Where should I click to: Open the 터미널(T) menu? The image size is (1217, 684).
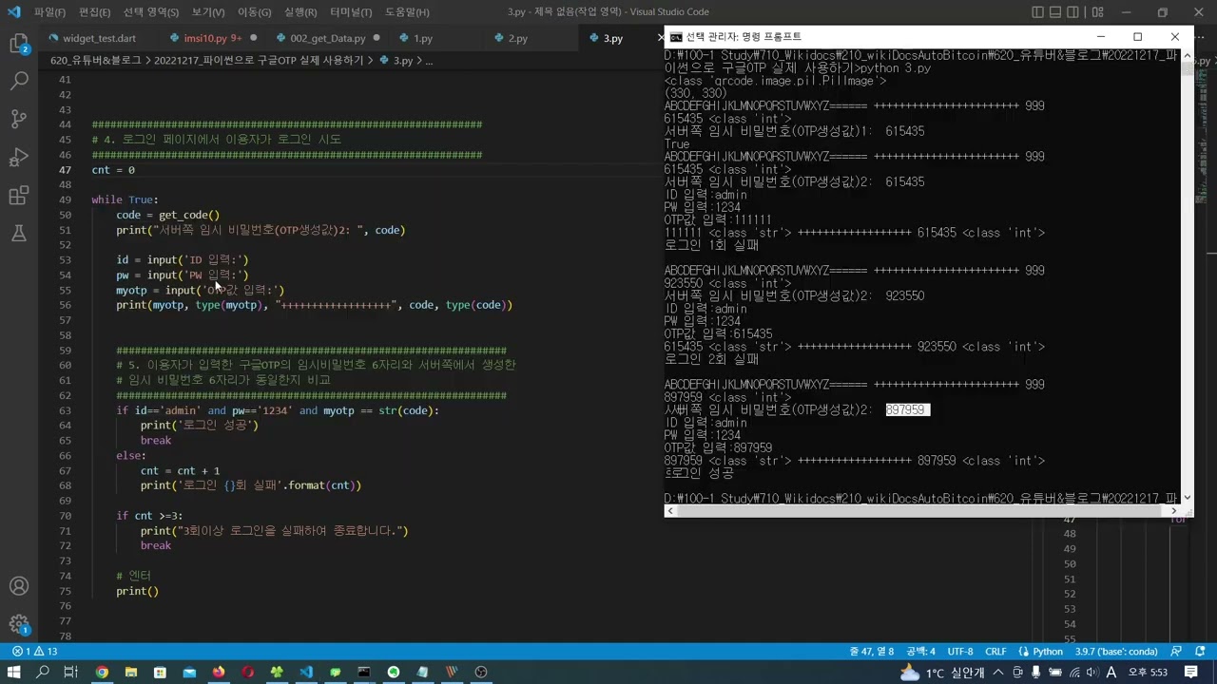[352, 12]
